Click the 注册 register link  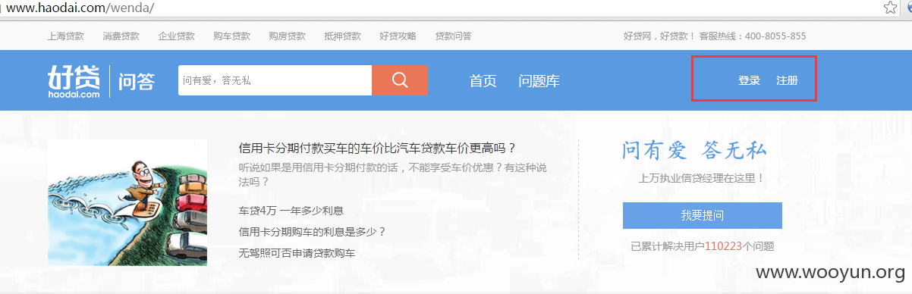788,80
